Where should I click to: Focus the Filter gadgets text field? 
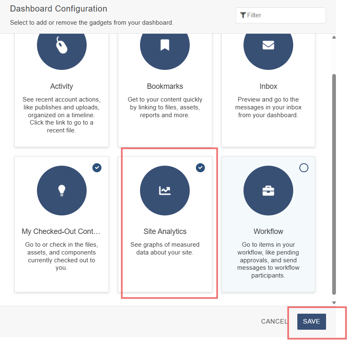[x=283, y=15]
